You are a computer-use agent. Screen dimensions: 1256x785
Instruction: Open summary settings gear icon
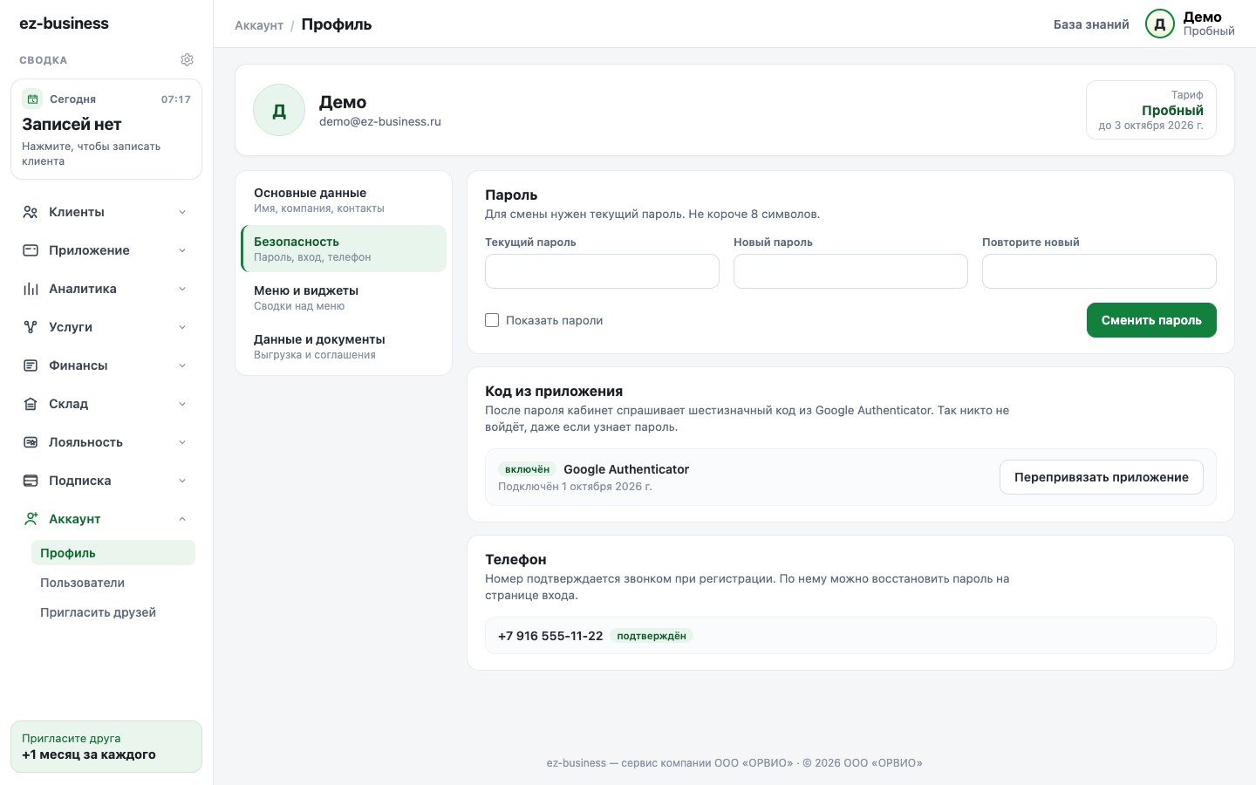click(187, 60)
